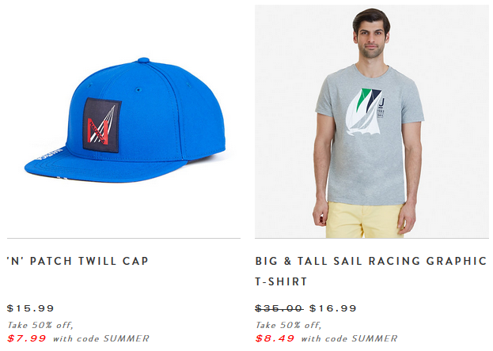
Task: Click the button atop the blue cap
Action: tap(143, 60)
